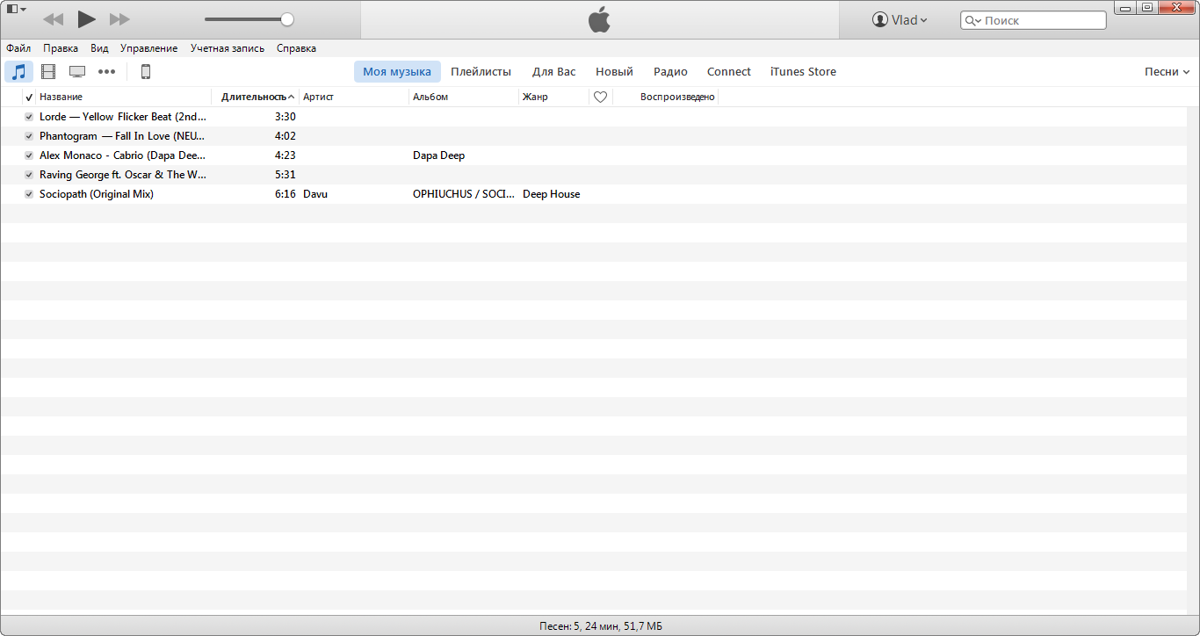Screen dimensions: 1200x636
Task: Sort by the Альбом column header
Action: [x=464, y=97]
